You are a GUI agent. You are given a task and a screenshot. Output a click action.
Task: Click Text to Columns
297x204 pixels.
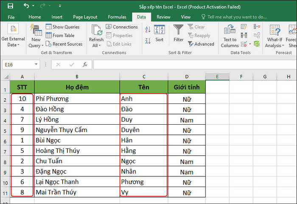pyautogui.click(x=230, y=36)
